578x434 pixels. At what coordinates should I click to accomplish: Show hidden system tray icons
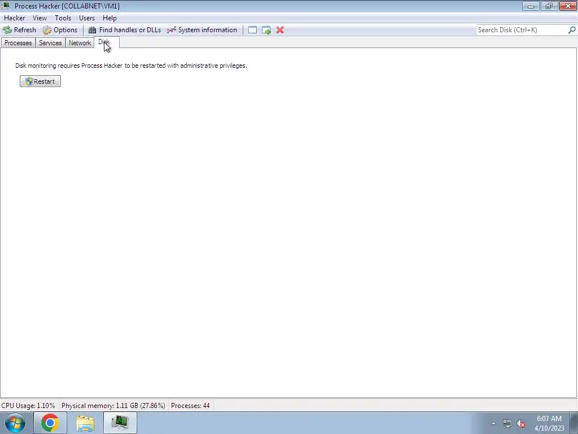click(493, 423)
